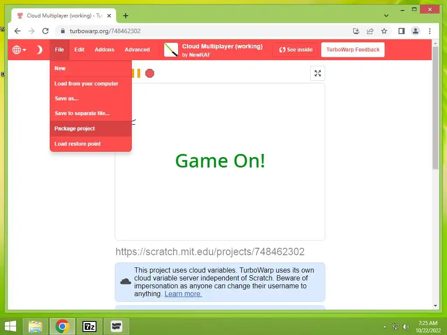Image resolution: width=447 pixels, height=335 pixels.
Task: Toggle Chrome side panel
Action: (402, 31)
